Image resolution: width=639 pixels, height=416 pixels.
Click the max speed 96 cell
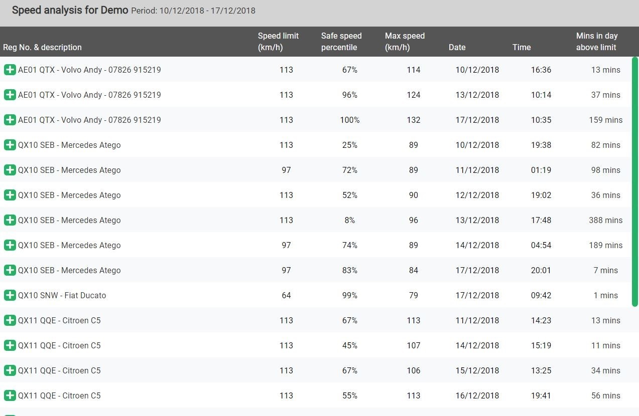(x=414, y=220)
